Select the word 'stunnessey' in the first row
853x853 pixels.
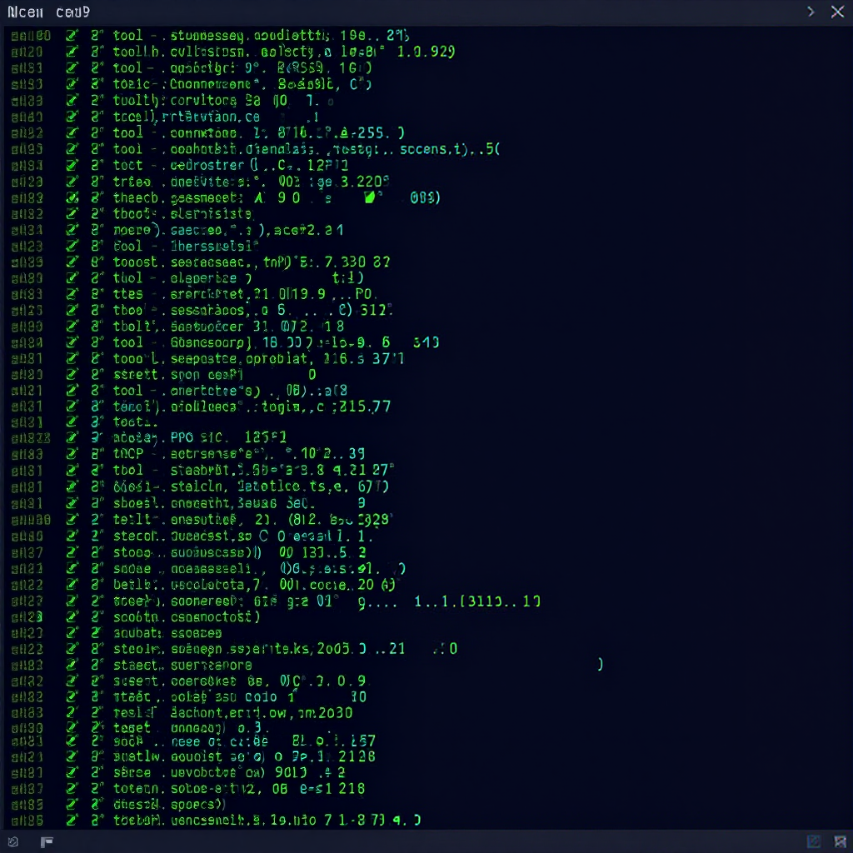pyautogui.click(x=207, y=36)
